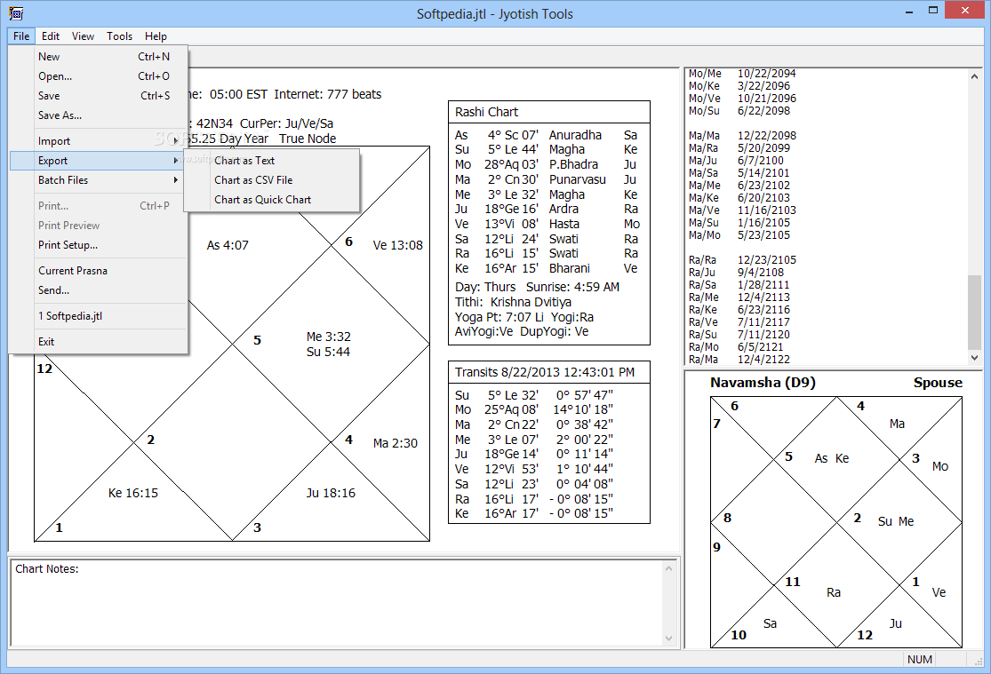Click the transit Ve 12°Vi 53' row
Screen dimensions: 991x674
(534, 469)
